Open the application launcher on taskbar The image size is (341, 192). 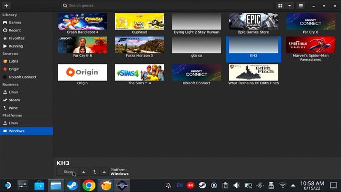pyautogui.click(x=7, y=186)
